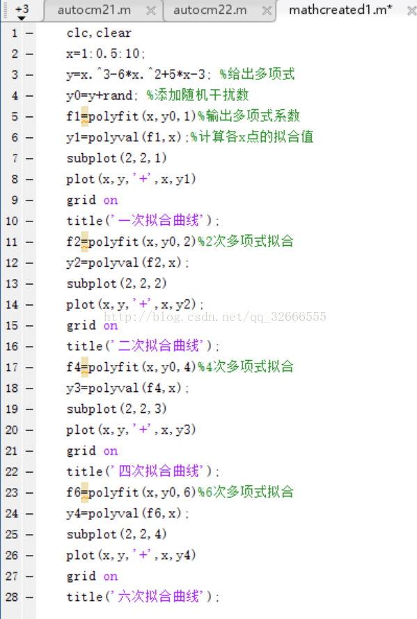The width and height of the screenshot is (417, 619).
Task: Click the 'x=1:0.5:10;' line
Action: click(x=106, y=54)
